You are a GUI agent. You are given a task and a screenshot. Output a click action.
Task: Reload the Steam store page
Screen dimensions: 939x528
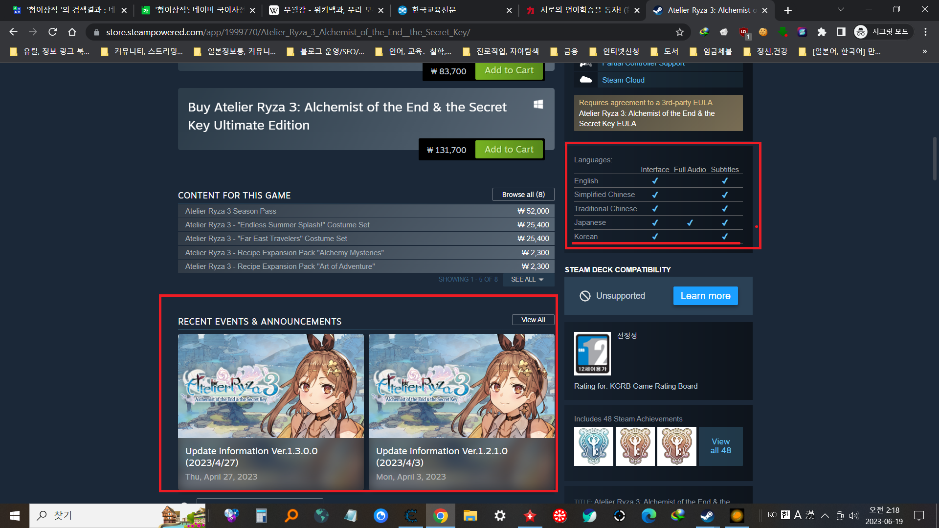click(53, 32)
